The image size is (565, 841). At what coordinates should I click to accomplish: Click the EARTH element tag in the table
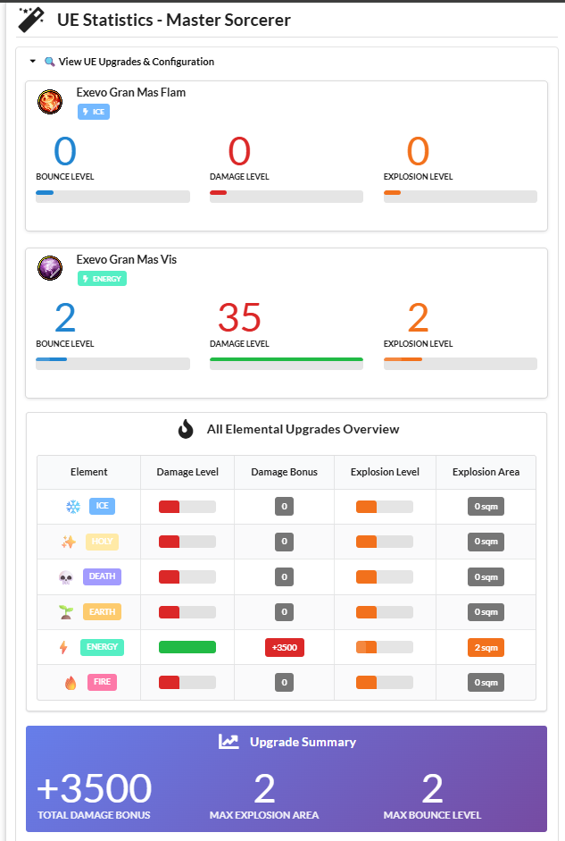pos(102,612)
